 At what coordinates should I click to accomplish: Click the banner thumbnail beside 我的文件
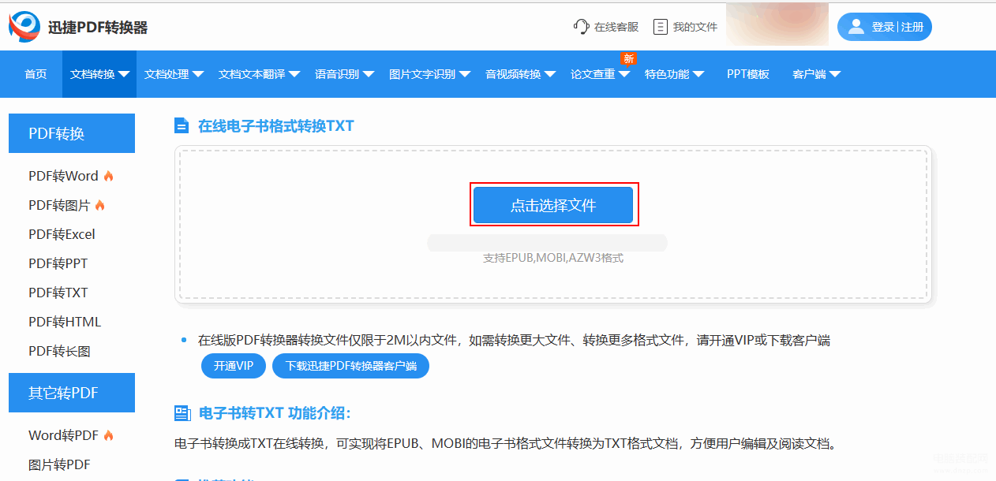coord(777,24)
